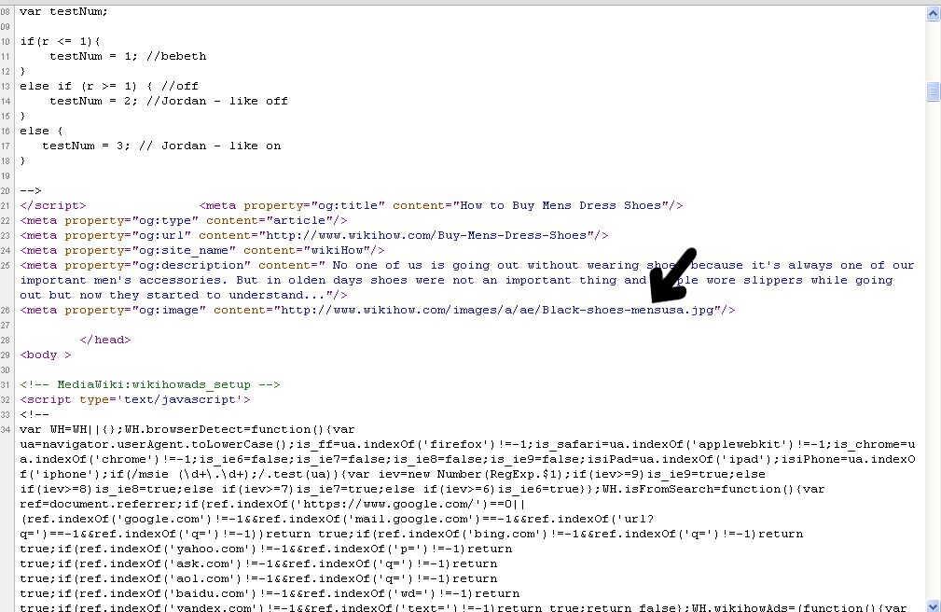This screenshot has height=612, width=941.
Task: Click the vertical scrollbar thumb
Action: pos(933,91)
